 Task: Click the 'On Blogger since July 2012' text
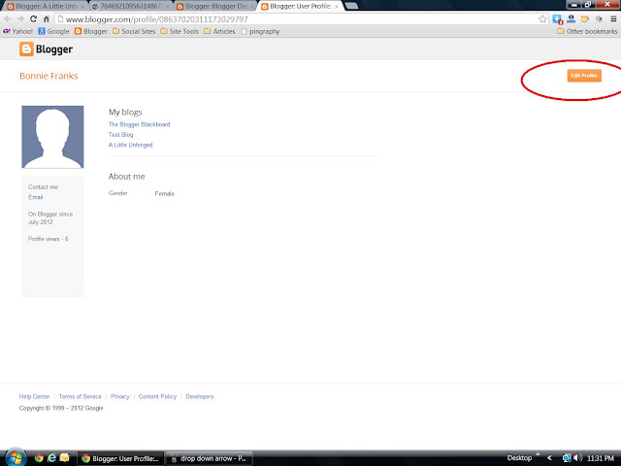[x=50, y=217]
